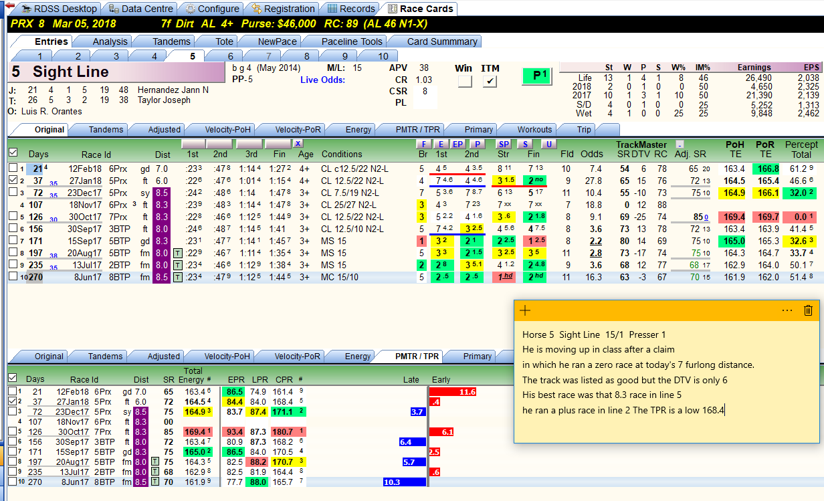The width and height of the screenshot is (824, 501).
Task: Go to the Registration tab
Action: [282, 9]
